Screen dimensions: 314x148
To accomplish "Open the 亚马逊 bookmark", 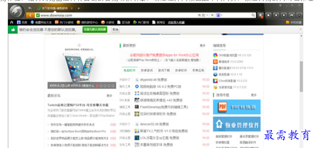I will [124, 22].
